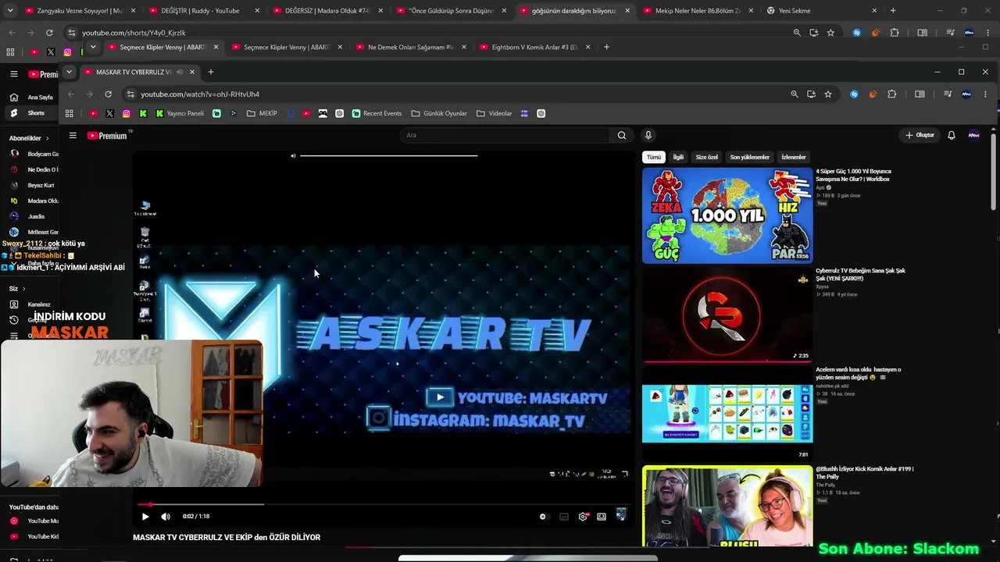
Task: Select the Size özel filter chip
Action: pyautogui.click(x=707, y=157)
